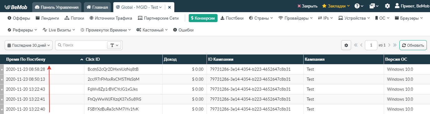Expand the Рефереры dropdown

coord(22,30)
